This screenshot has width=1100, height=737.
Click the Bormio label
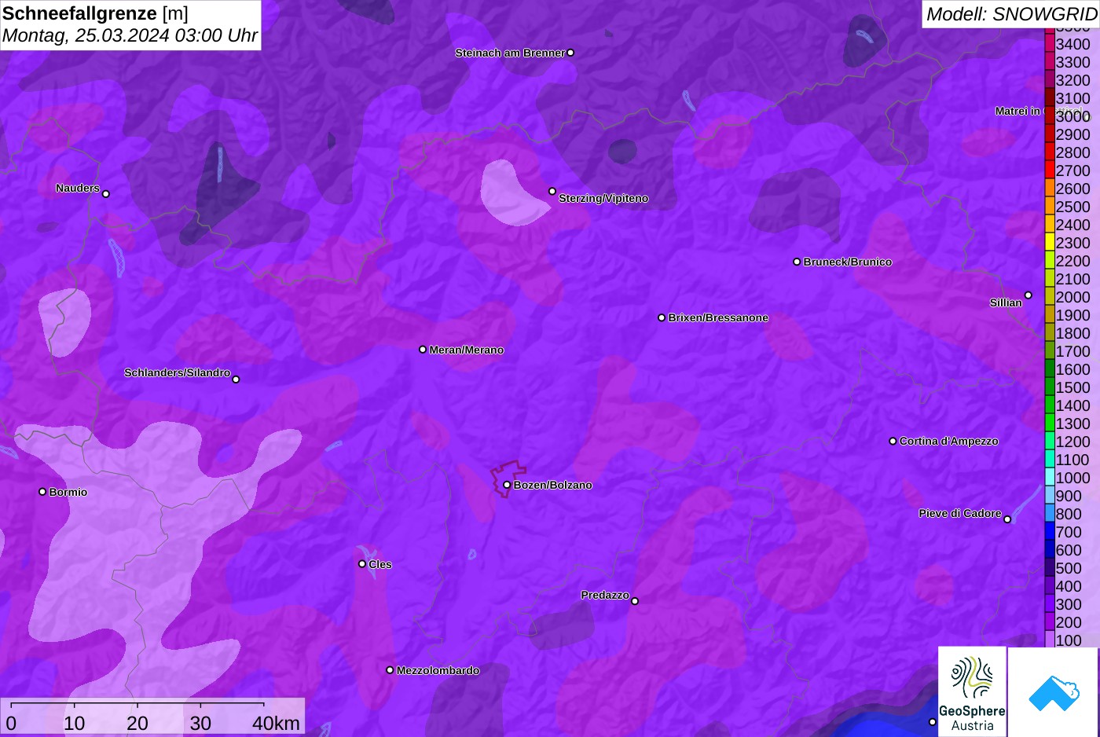(x=68, y=492)
